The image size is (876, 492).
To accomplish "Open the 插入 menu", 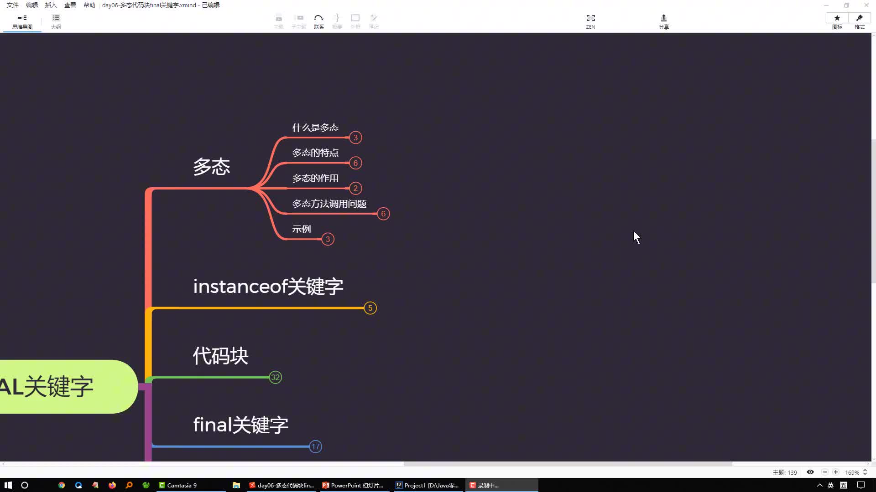I will click(x=51, y=5).
